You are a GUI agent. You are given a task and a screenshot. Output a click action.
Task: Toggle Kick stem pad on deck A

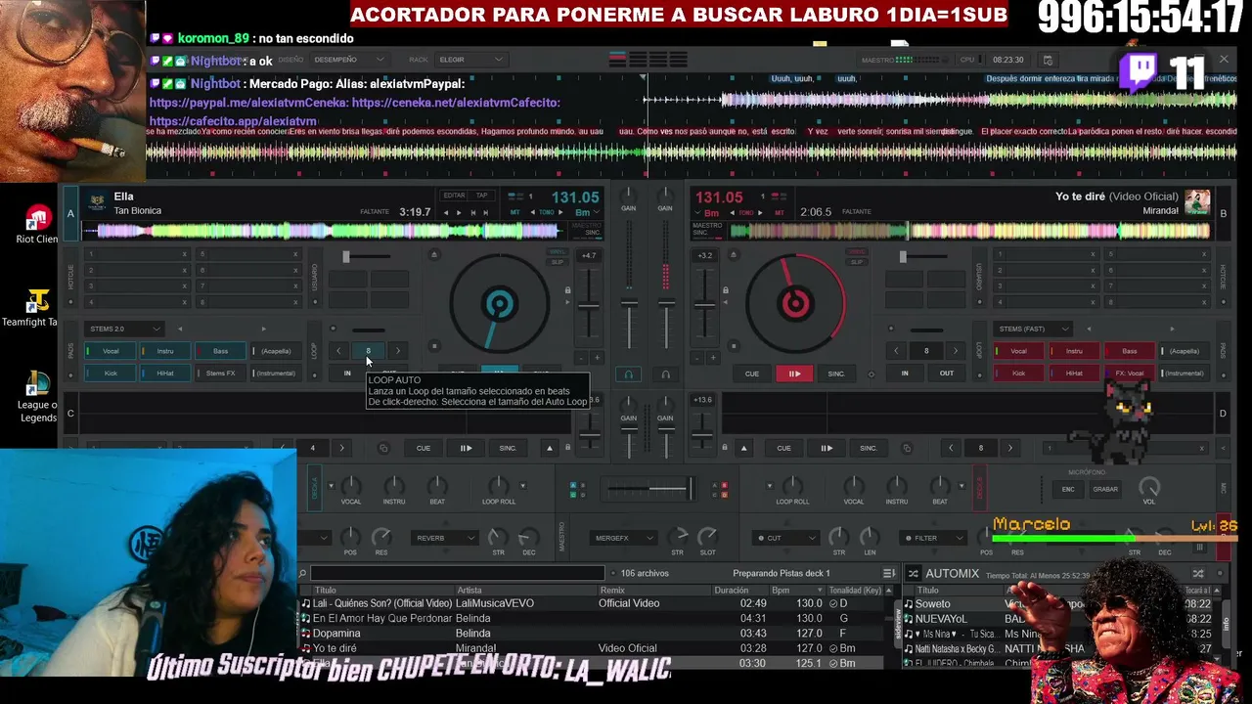(x=111, y=374)
